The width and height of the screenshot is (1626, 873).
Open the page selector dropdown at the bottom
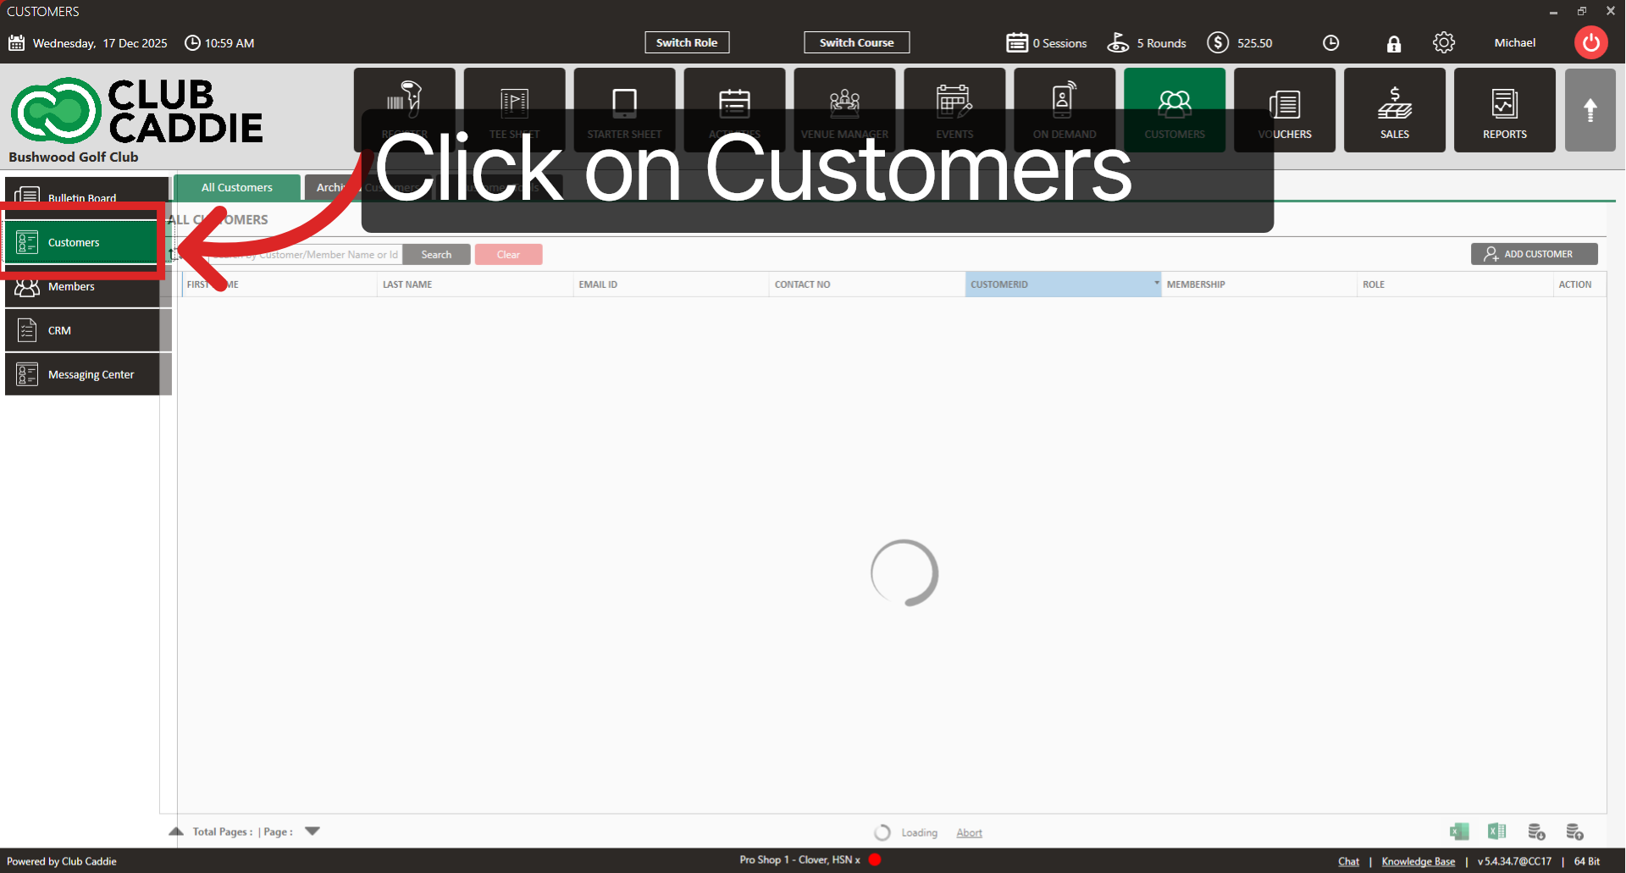[312, 831]
